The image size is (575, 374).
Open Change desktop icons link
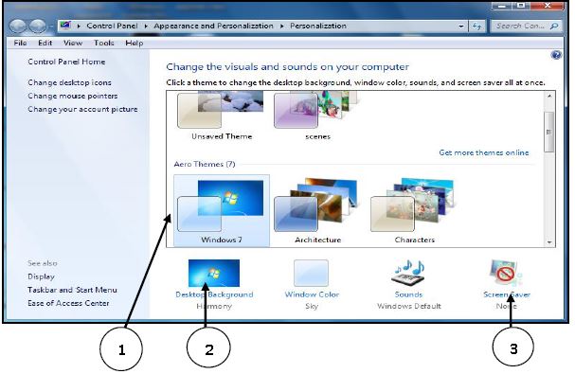(69, 82)
